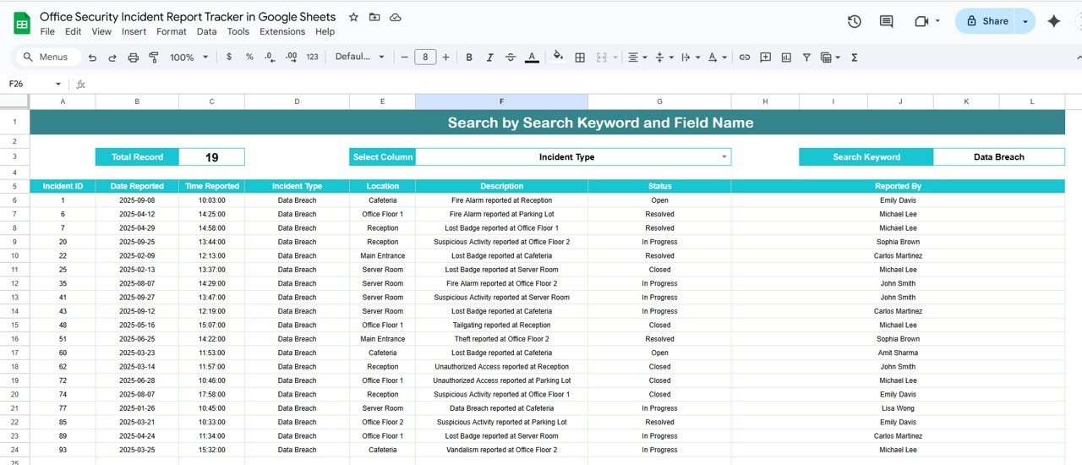Insert a chart from the toolbar
This screenshot has width=1082, height=465.
pyautogui.click(x=786, y=57)
